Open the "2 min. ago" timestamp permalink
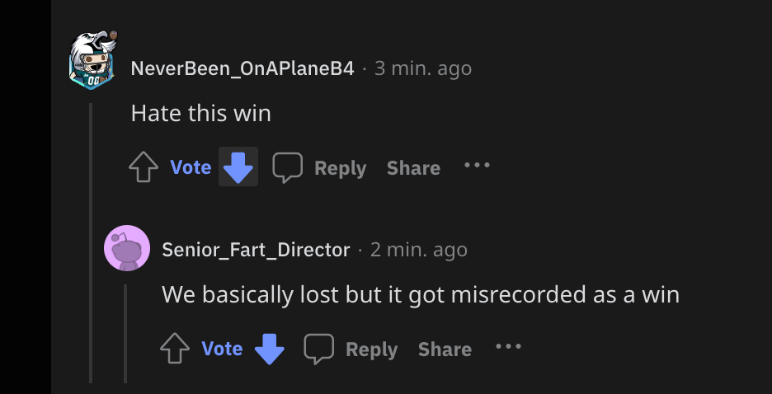The width and height of the screenshot is (772, 394). [419, 250]
